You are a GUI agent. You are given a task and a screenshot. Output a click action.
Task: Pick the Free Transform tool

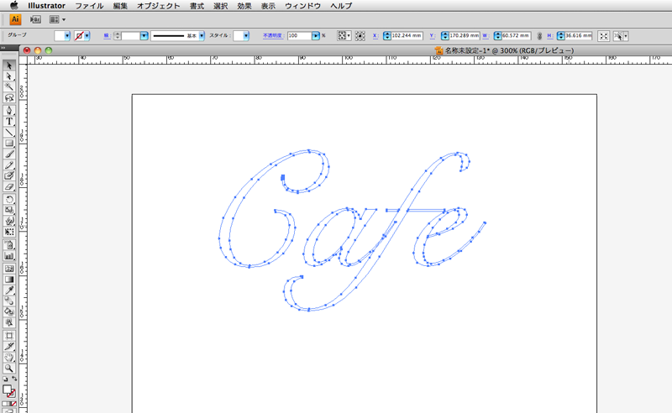pos(9,232)
